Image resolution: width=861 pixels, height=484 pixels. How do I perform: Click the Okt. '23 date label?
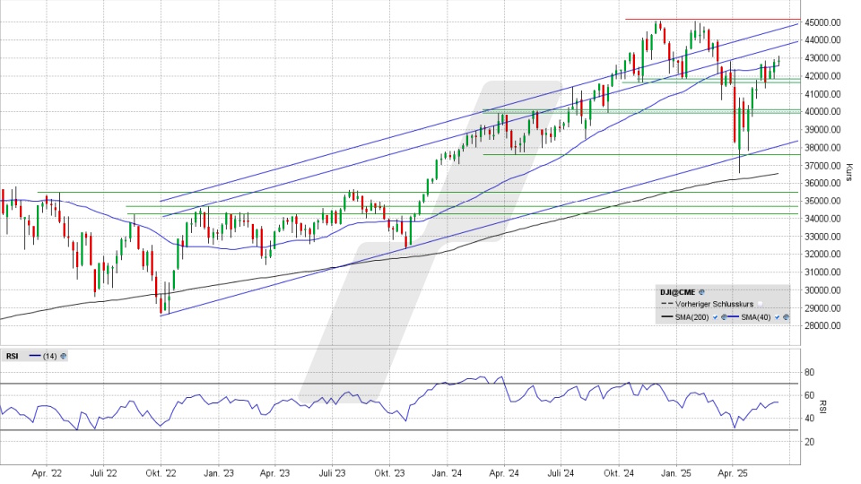[390, 473]
